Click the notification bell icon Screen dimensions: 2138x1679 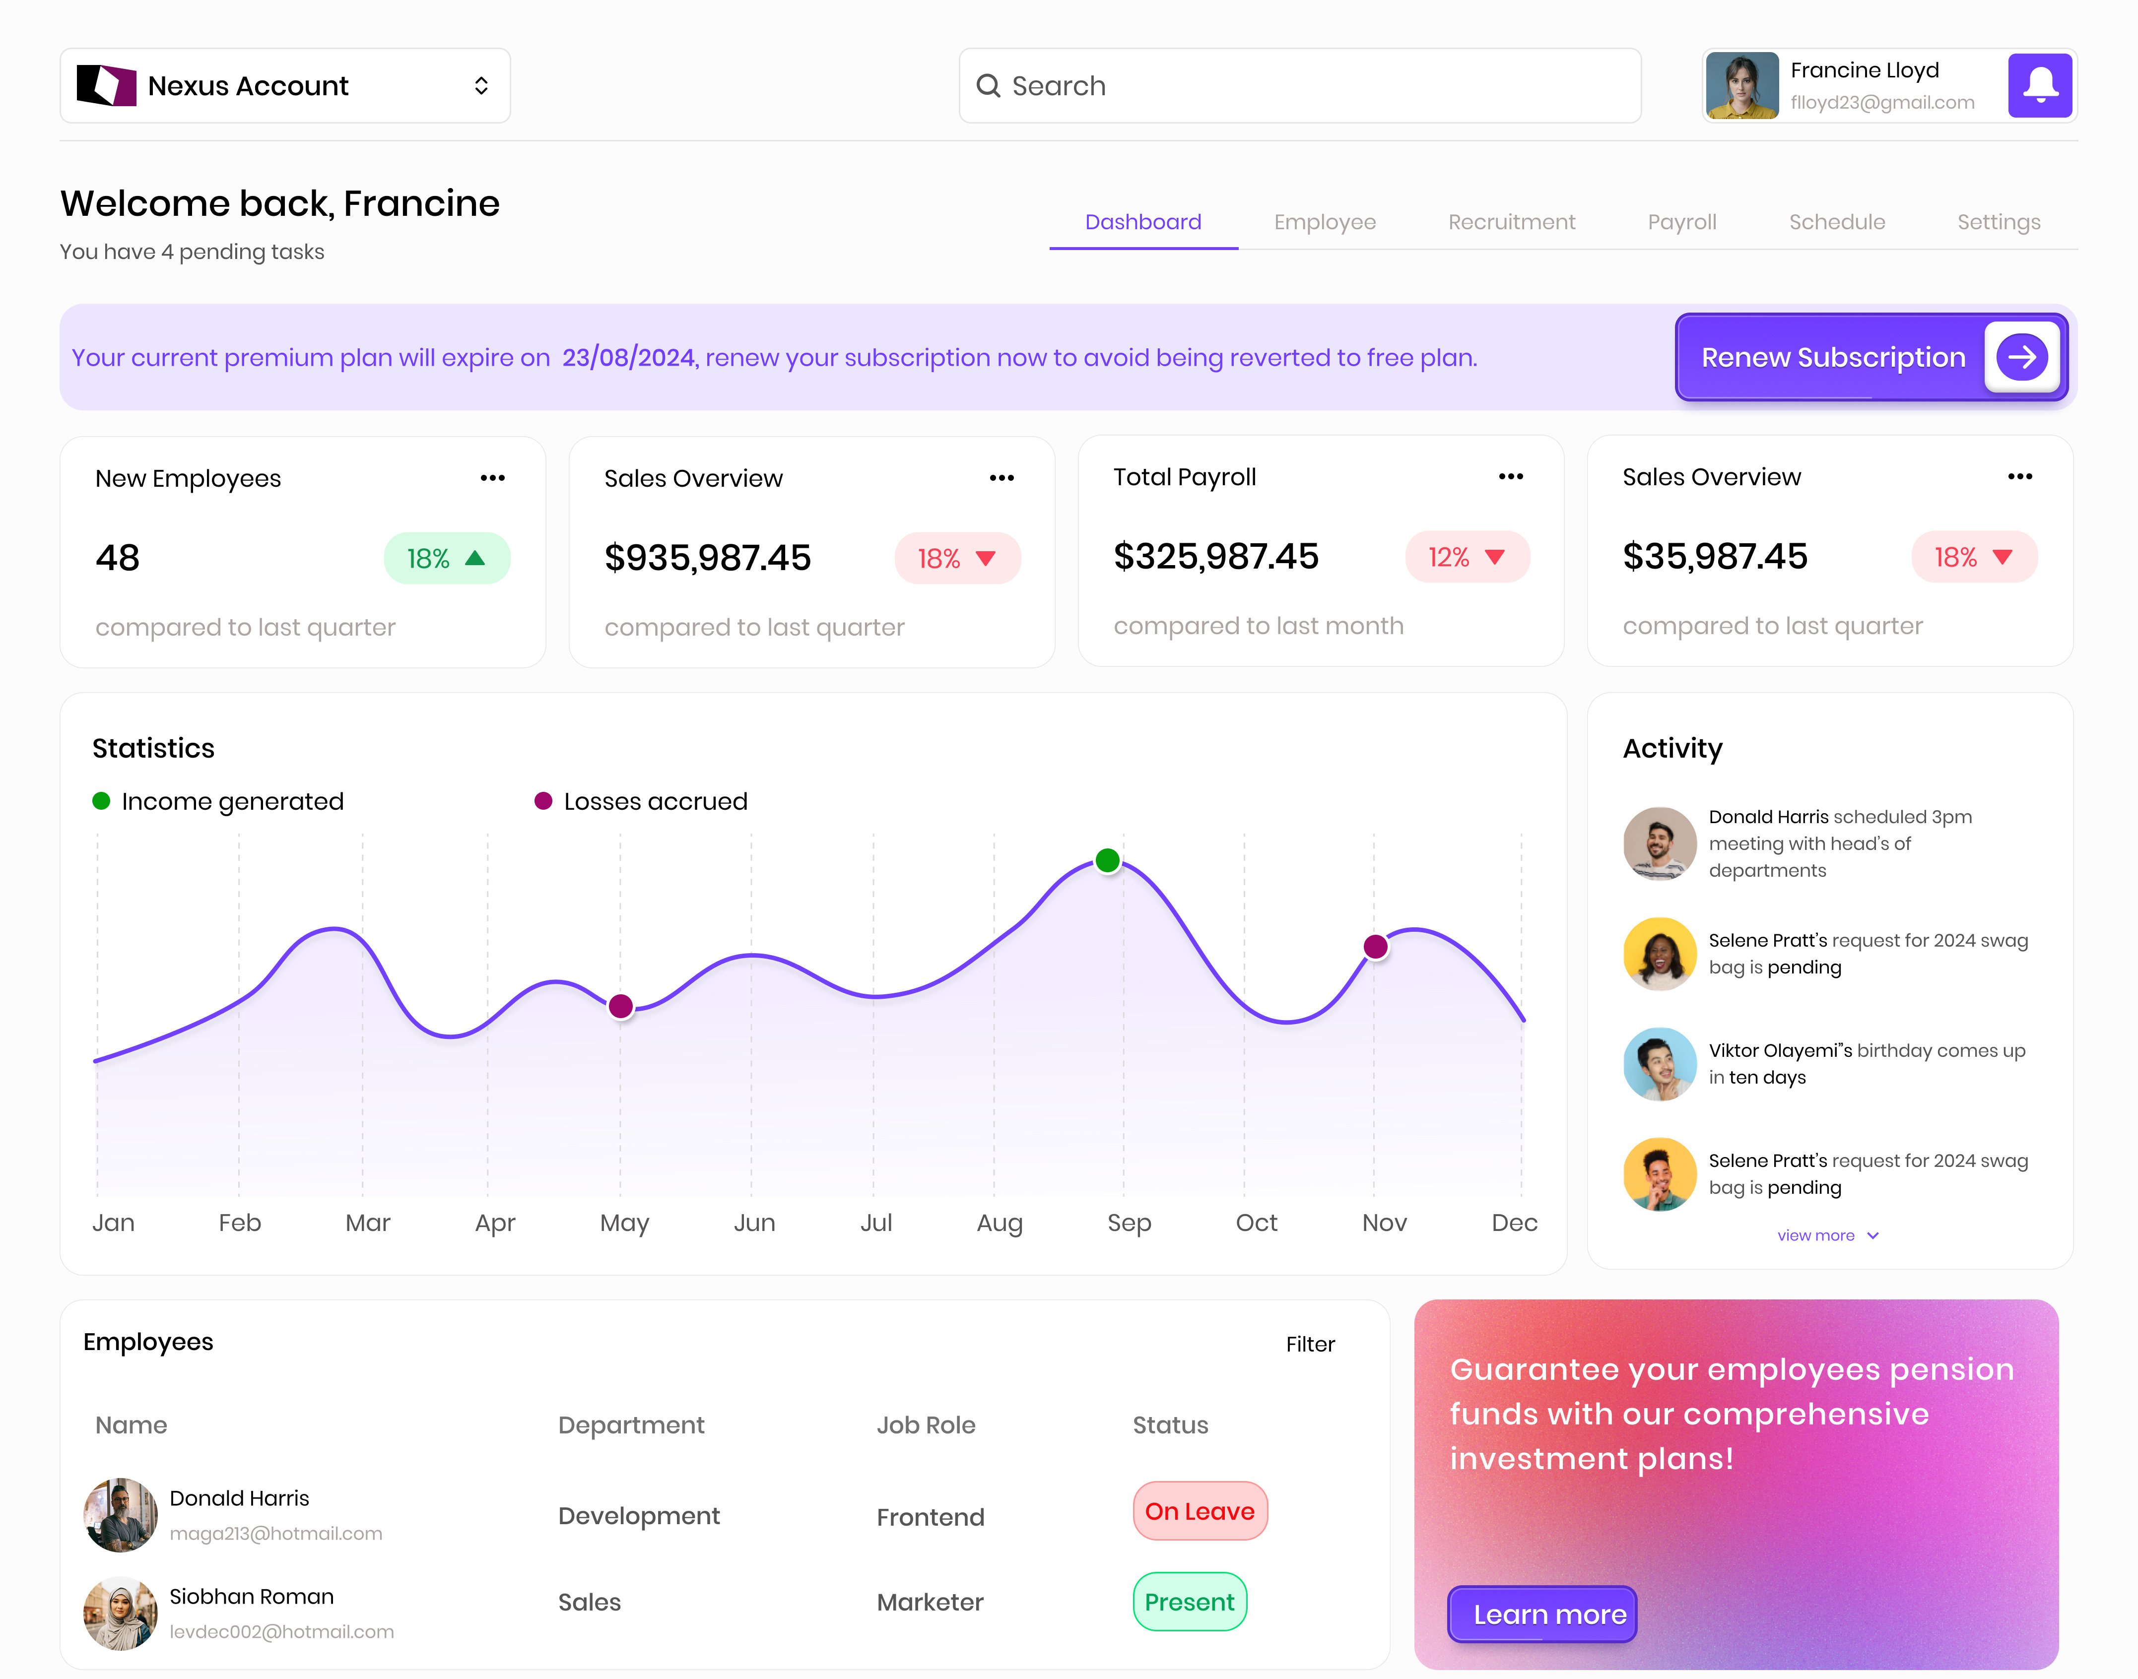pyautogui.click(x=2040, y=85)
